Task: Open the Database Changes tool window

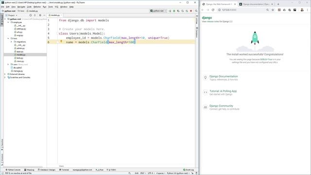Action: coord(47,170)
